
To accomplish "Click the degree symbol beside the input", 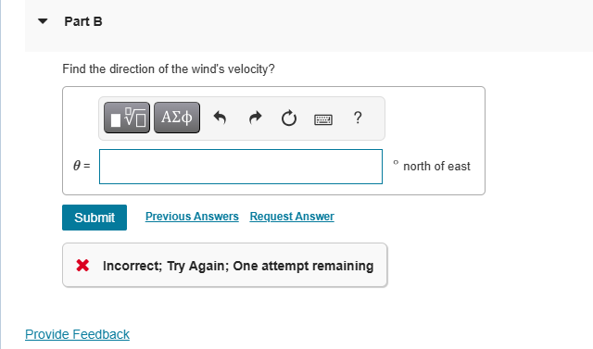I will pos(396,163).
